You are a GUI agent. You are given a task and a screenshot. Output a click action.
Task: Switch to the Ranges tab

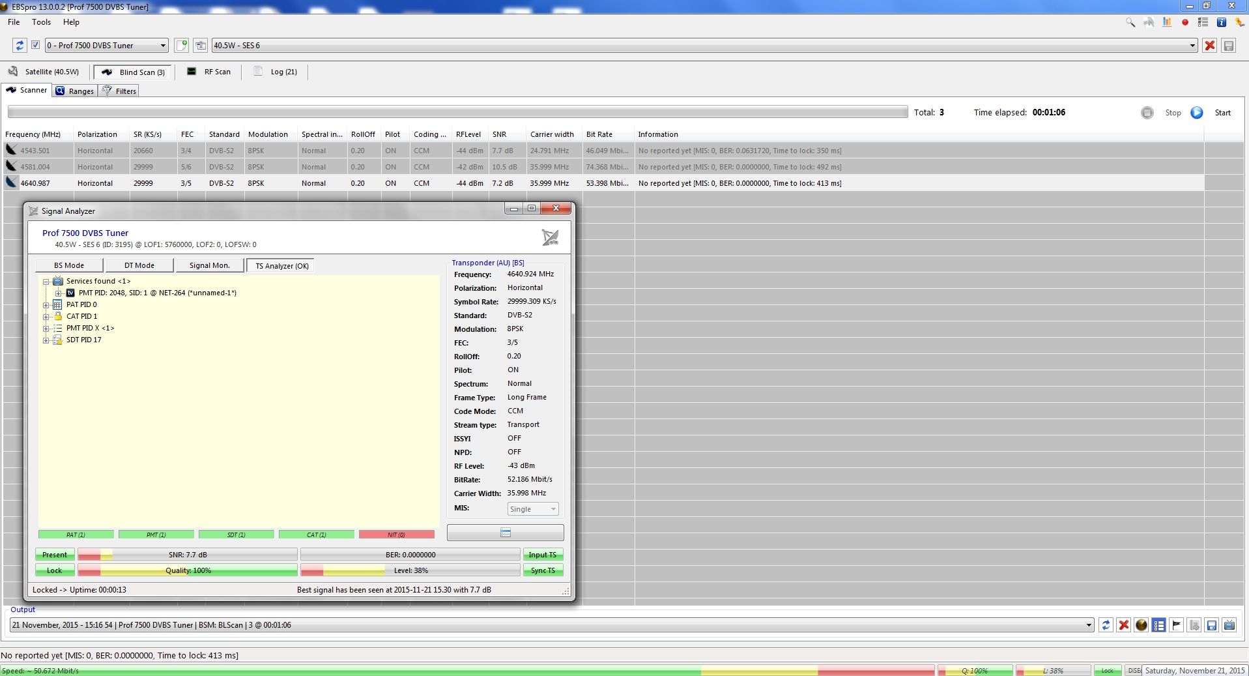[75, 91]
